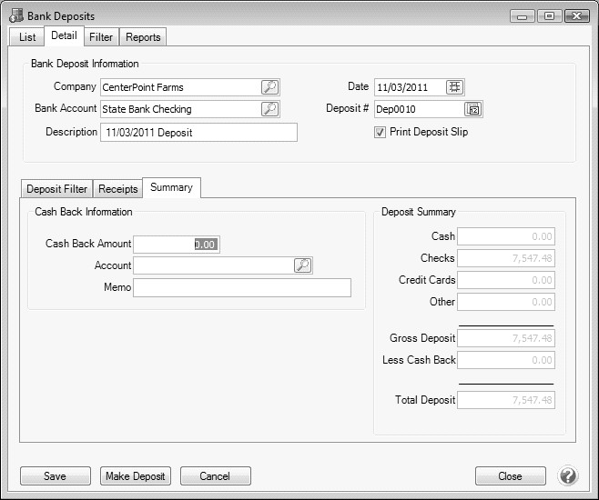The image size is (599, 500).
Task: Click the Make Deposit button
Action: (x=136, y=476)
